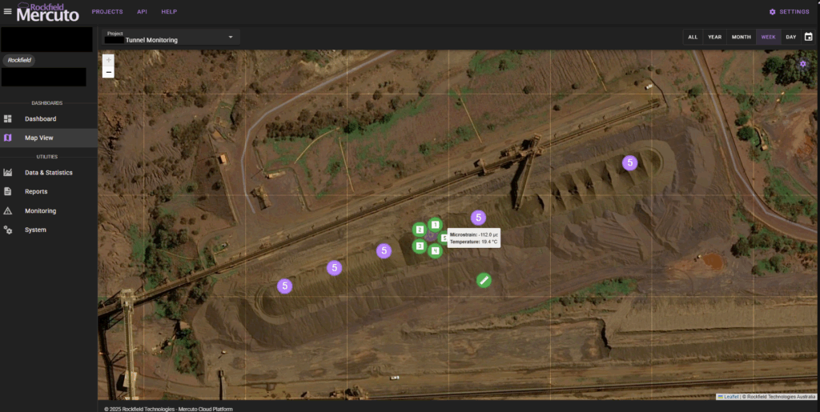Open the SETTINGS button at top right
Viewport: 820px width, 412px height.
pos(789,12)
